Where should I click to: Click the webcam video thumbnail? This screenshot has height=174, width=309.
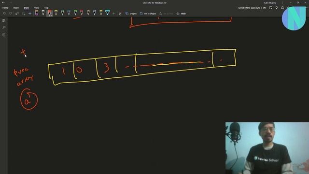pyautogui.click(x=267, y=148)
